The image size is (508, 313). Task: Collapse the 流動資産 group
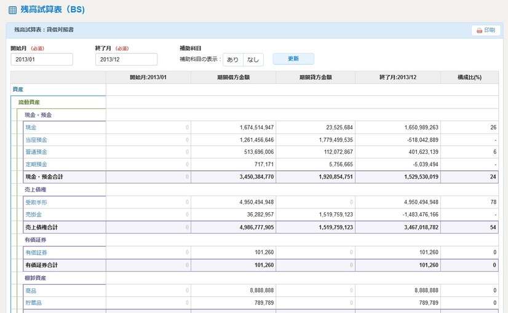[29, 102]
